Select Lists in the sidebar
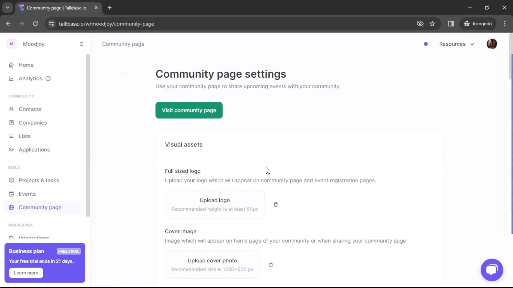 coord(25,136)
